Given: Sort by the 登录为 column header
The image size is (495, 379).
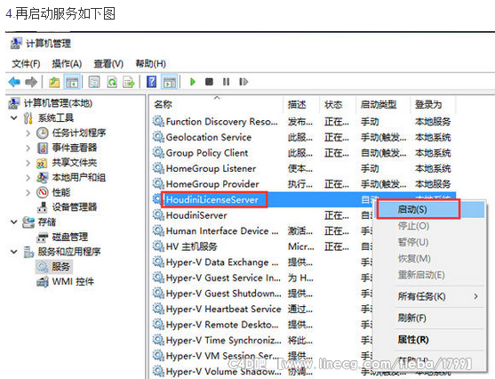Looking at the screenshot, I should (x=433, y=104).
